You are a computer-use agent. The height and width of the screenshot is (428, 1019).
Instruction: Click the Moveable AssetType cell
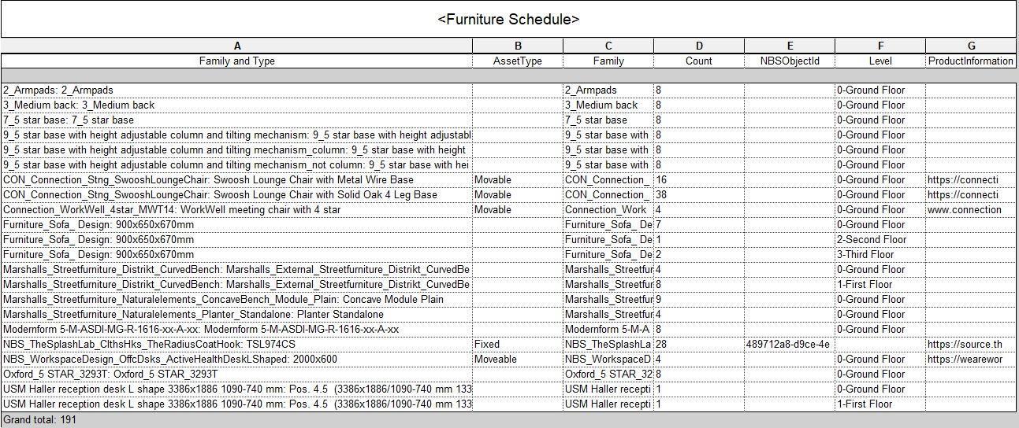(x=518, y=360)
